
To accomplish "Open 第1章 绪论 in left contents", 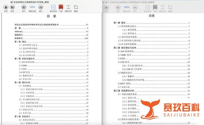I will click(x=51, y=41).
